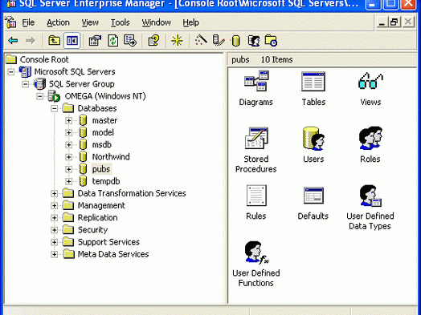
Task: Expand the msdb database node
Action: (68, 145)
